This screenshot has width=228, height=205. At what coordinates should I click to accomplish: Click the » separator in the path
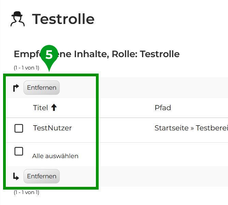(x=192, y=128)
